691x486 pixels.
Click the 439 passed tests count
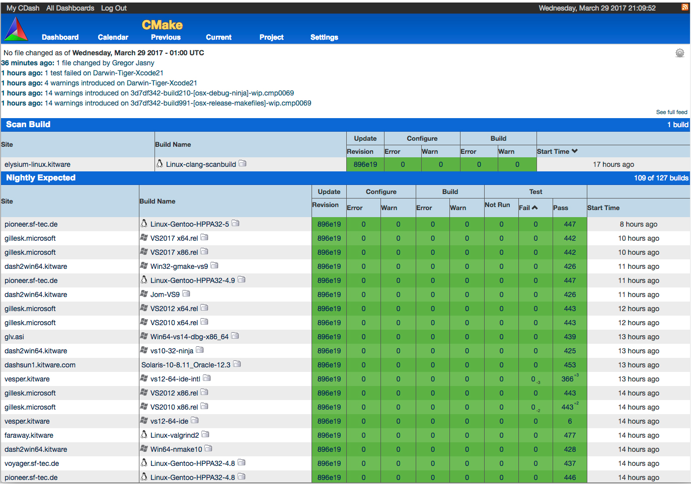click(570, 337)
